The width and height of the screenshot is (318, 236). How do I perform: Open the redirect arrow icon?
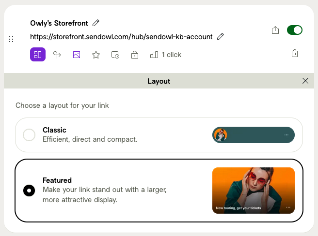pyautogui.click(x=57, y=55)
